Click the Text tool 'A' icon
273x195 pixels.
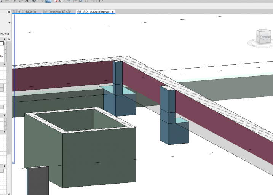(27, 1)
